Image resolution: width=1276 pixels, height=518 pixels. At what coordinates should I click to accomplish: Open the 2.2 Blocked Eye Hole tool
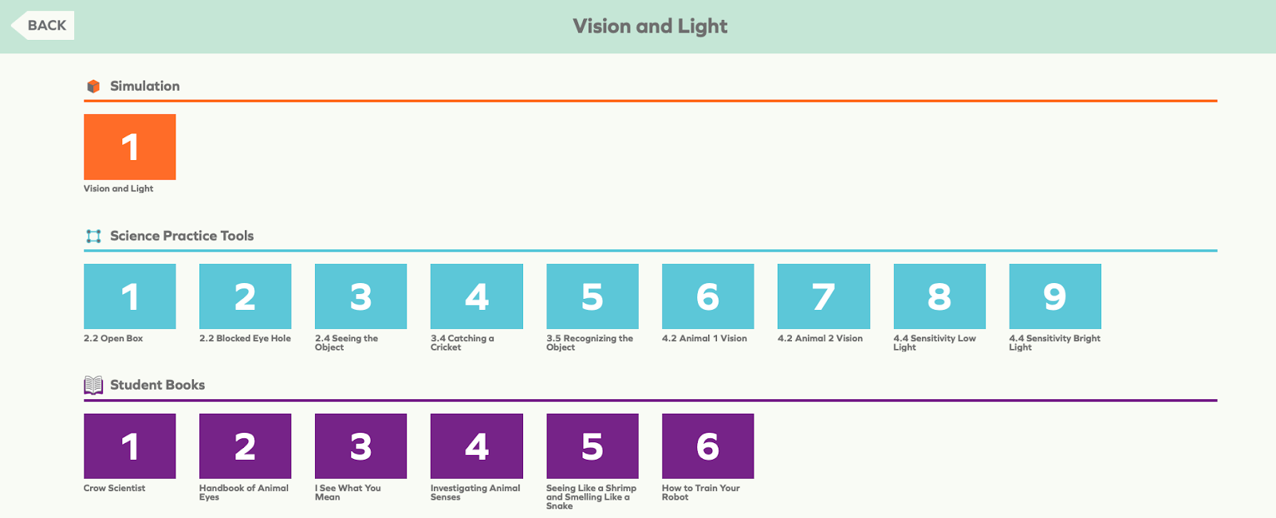pyautogui.click(x=245, y=296)
